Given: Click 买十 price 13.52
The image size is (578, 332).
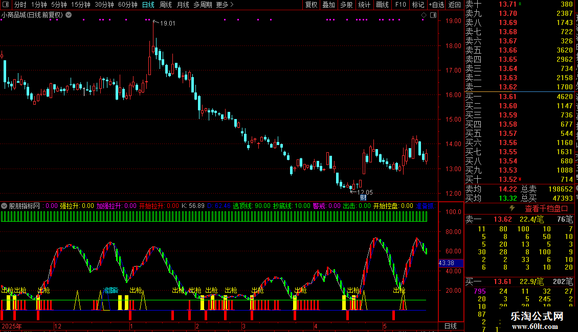Looking at the screenshot, I should pyautogui.click(x=507, y=179).
